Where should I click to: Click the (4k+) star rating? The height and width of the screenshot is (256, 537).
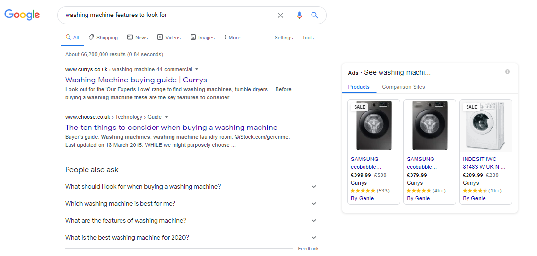(426, 191)
